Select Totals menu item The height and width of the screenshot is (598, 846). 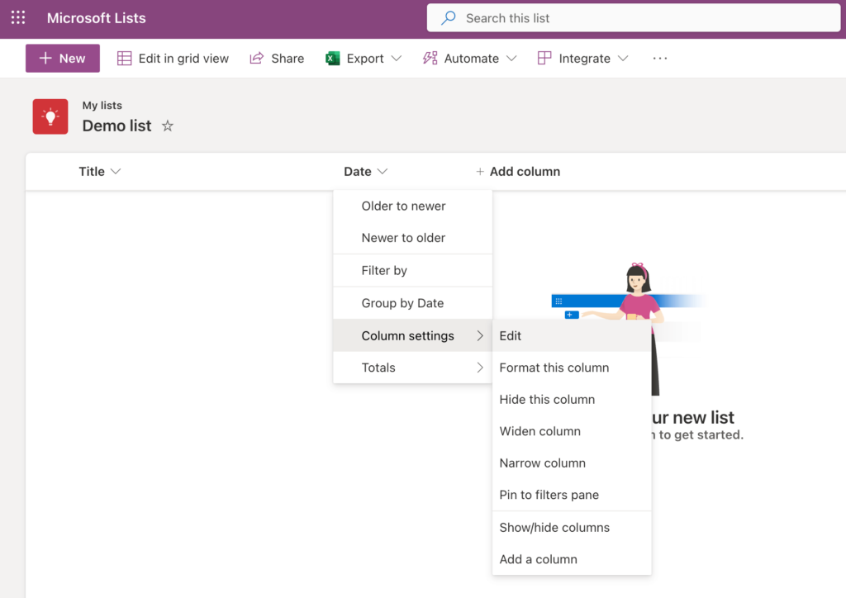coord(413,368)
